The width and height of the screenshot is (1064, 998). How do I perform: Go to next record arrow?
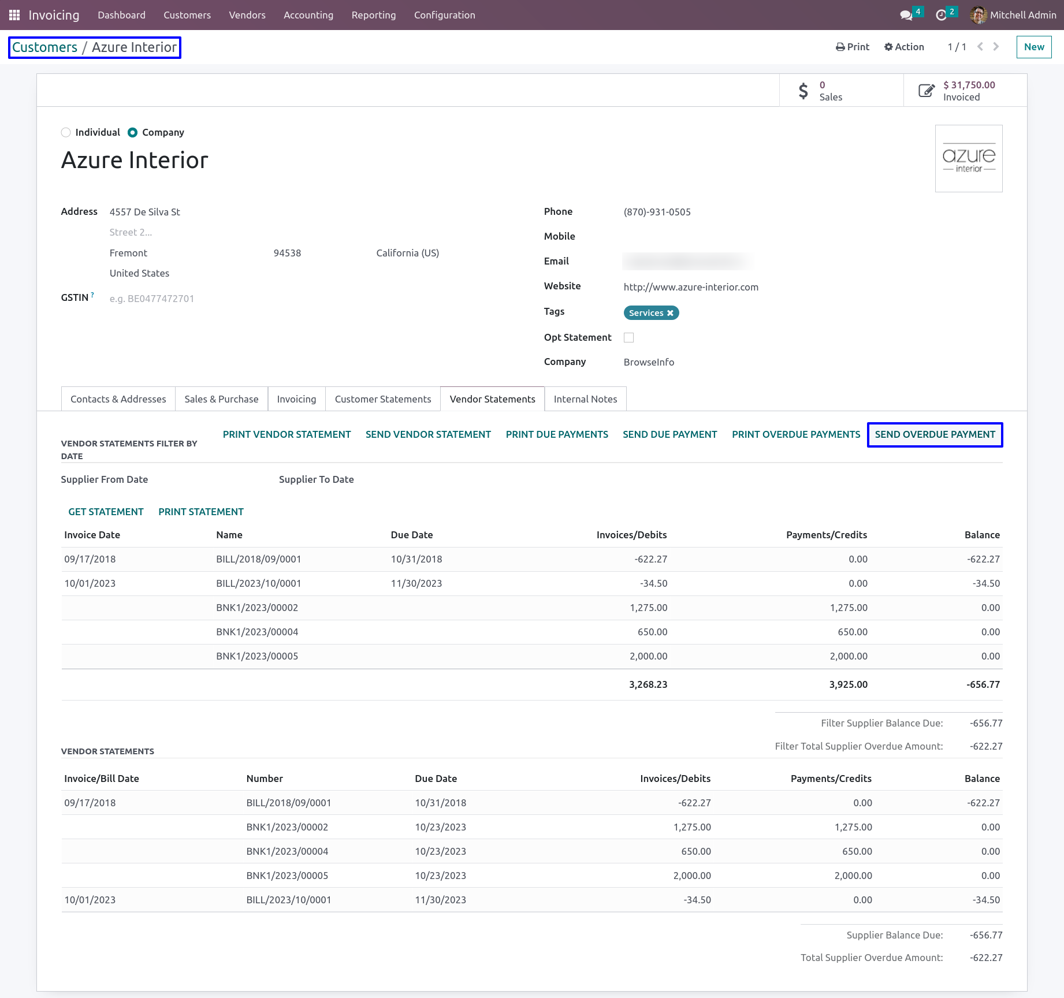[996, 47]
